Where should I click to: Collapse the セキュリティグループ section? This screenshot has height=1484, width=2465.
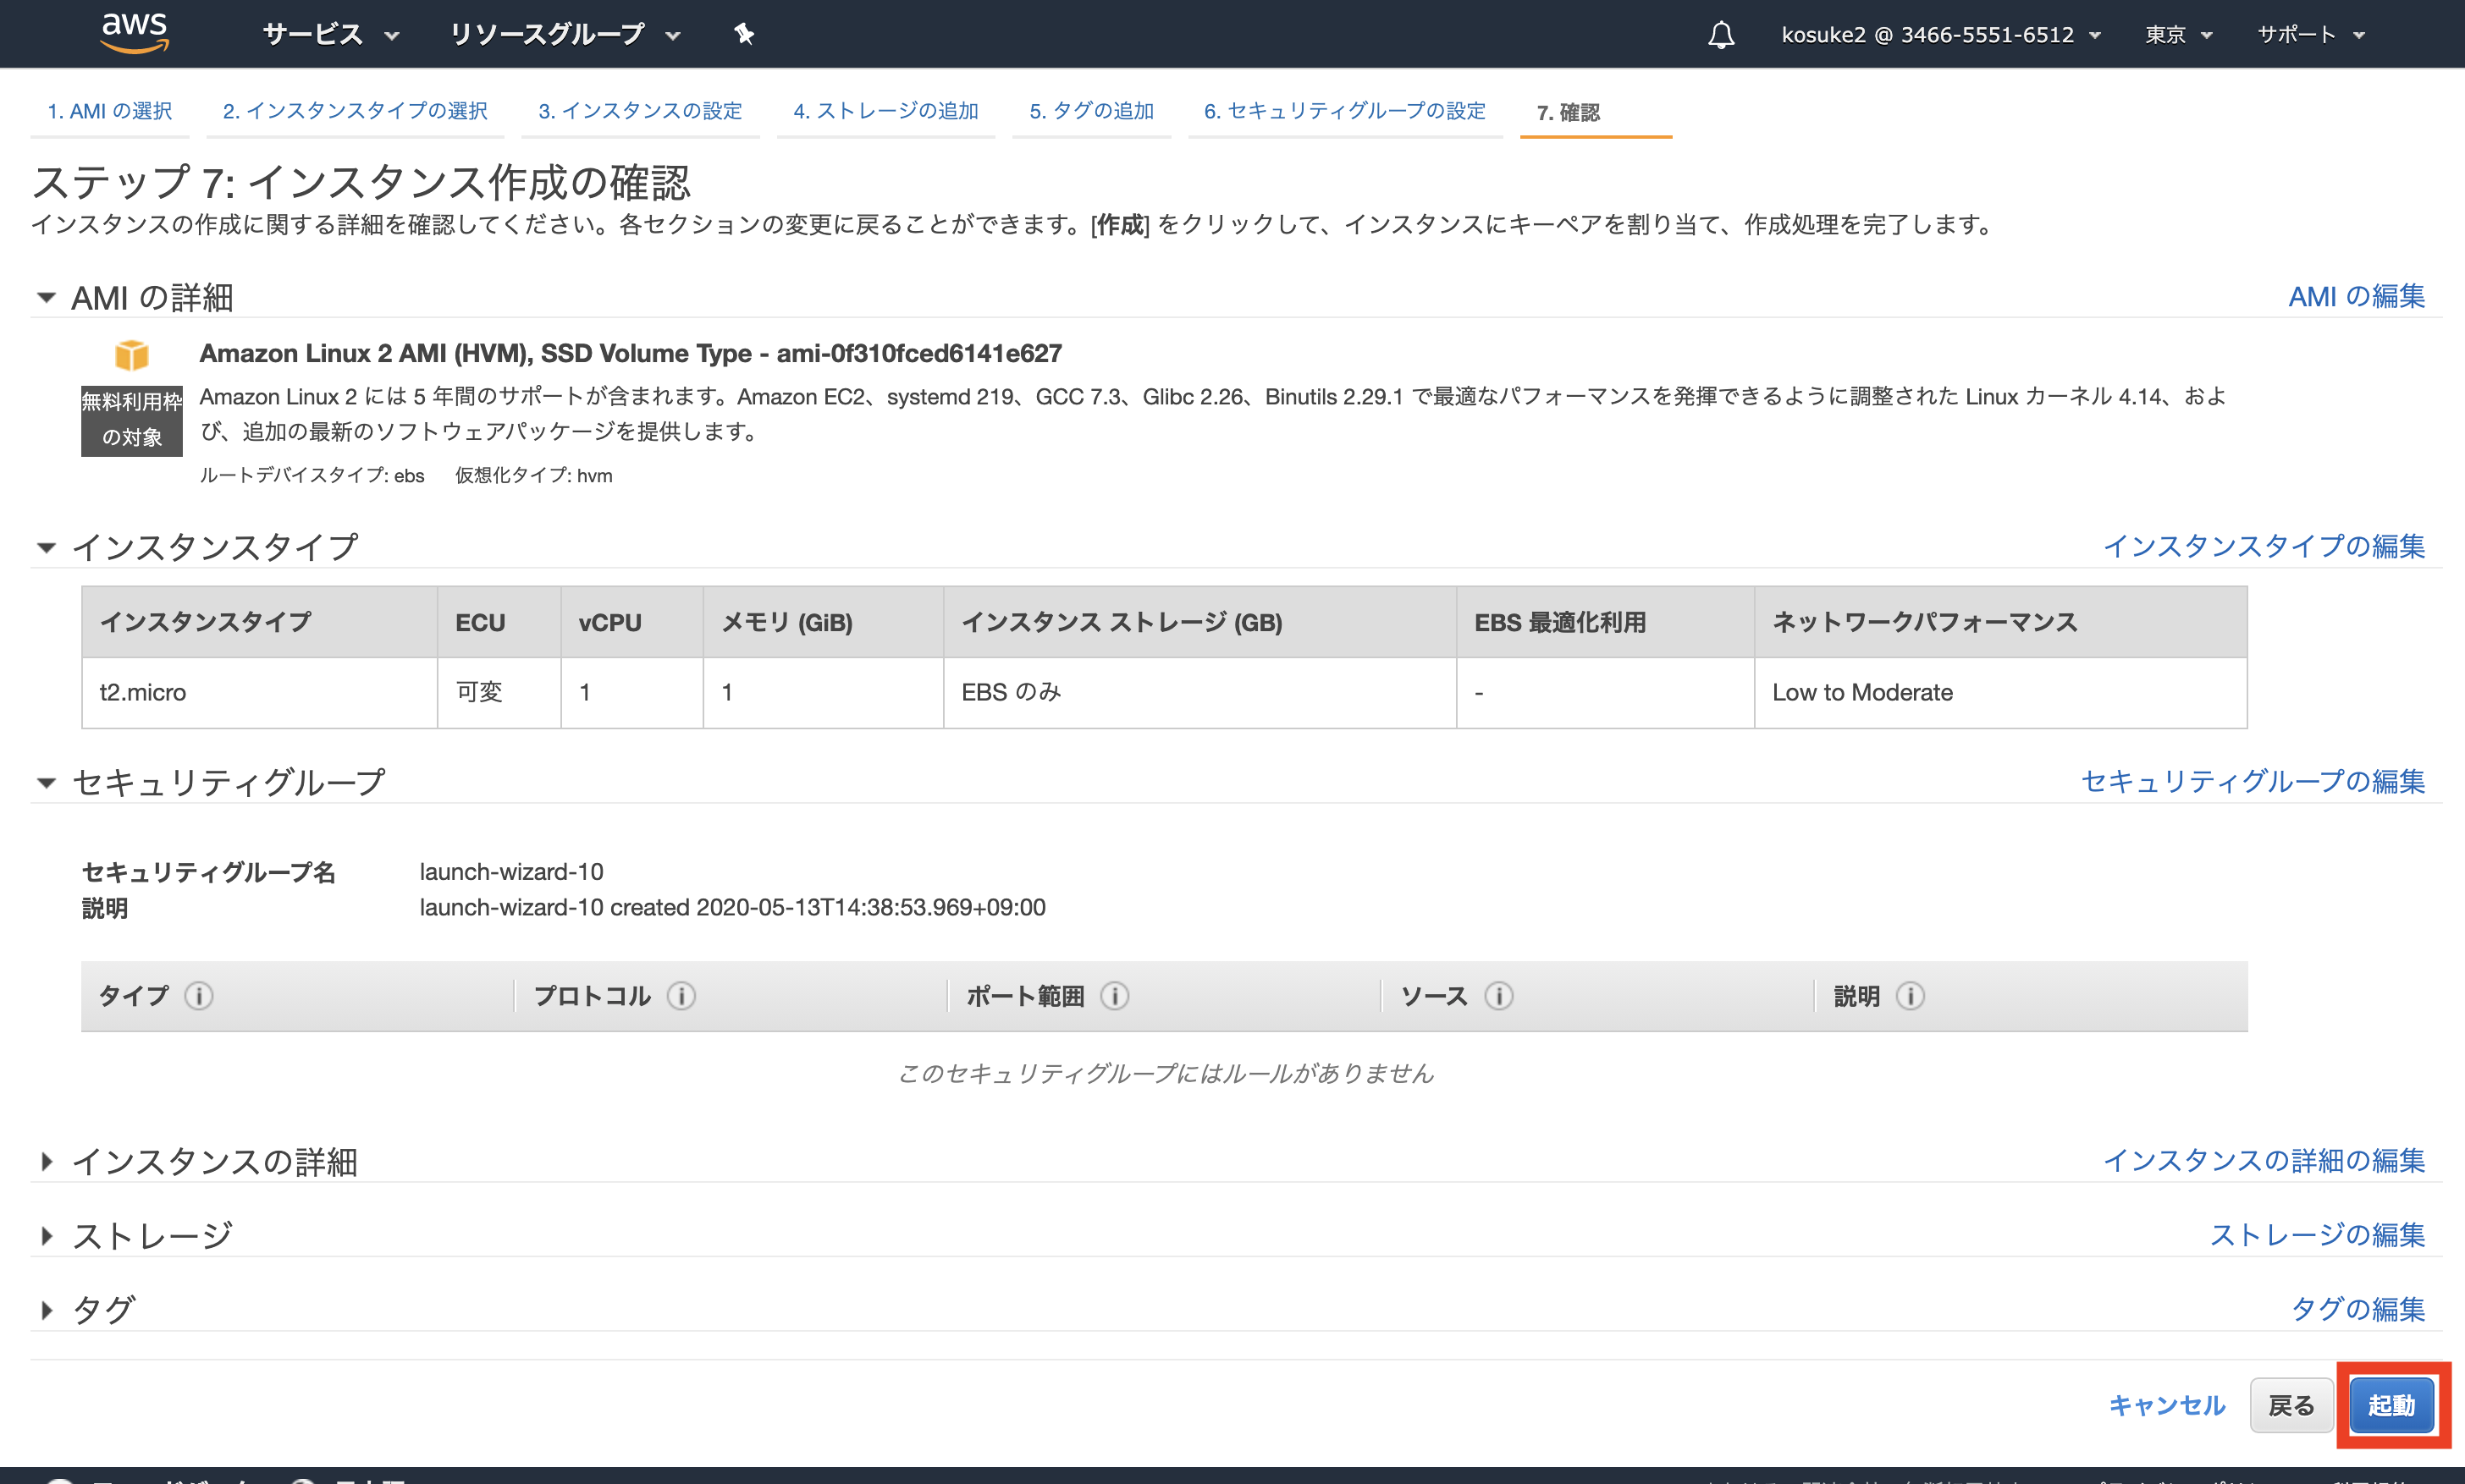(x=46, y=783)
